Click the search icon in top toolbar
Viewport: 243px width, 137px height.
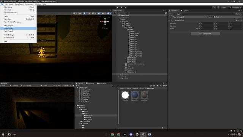[x=218, y=7]
